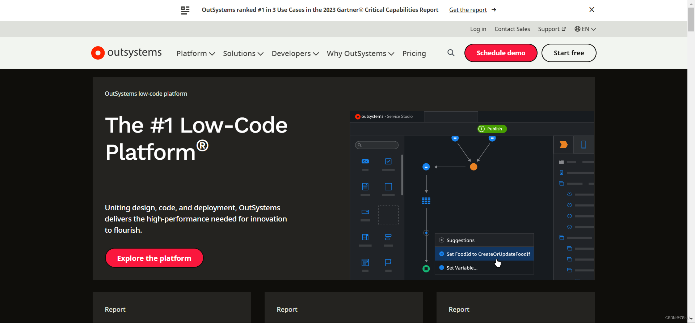This screenshot has height=323, width=695.
Task: Click the scroll down arrow of scrollbar
Action: (x=691, y=319)
